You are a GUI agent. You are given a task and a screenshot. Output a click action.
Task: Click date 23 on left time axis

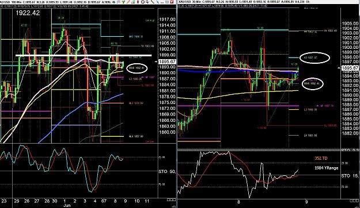pos(4,201)
